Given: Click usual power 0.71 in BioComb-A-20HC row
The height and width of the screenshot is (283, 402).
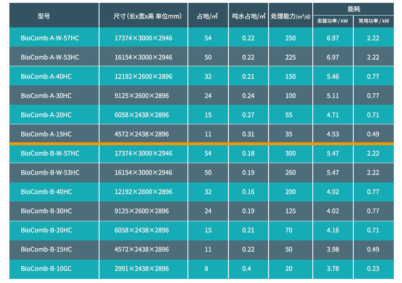Looking at the screenshot, I should [373, 115].
